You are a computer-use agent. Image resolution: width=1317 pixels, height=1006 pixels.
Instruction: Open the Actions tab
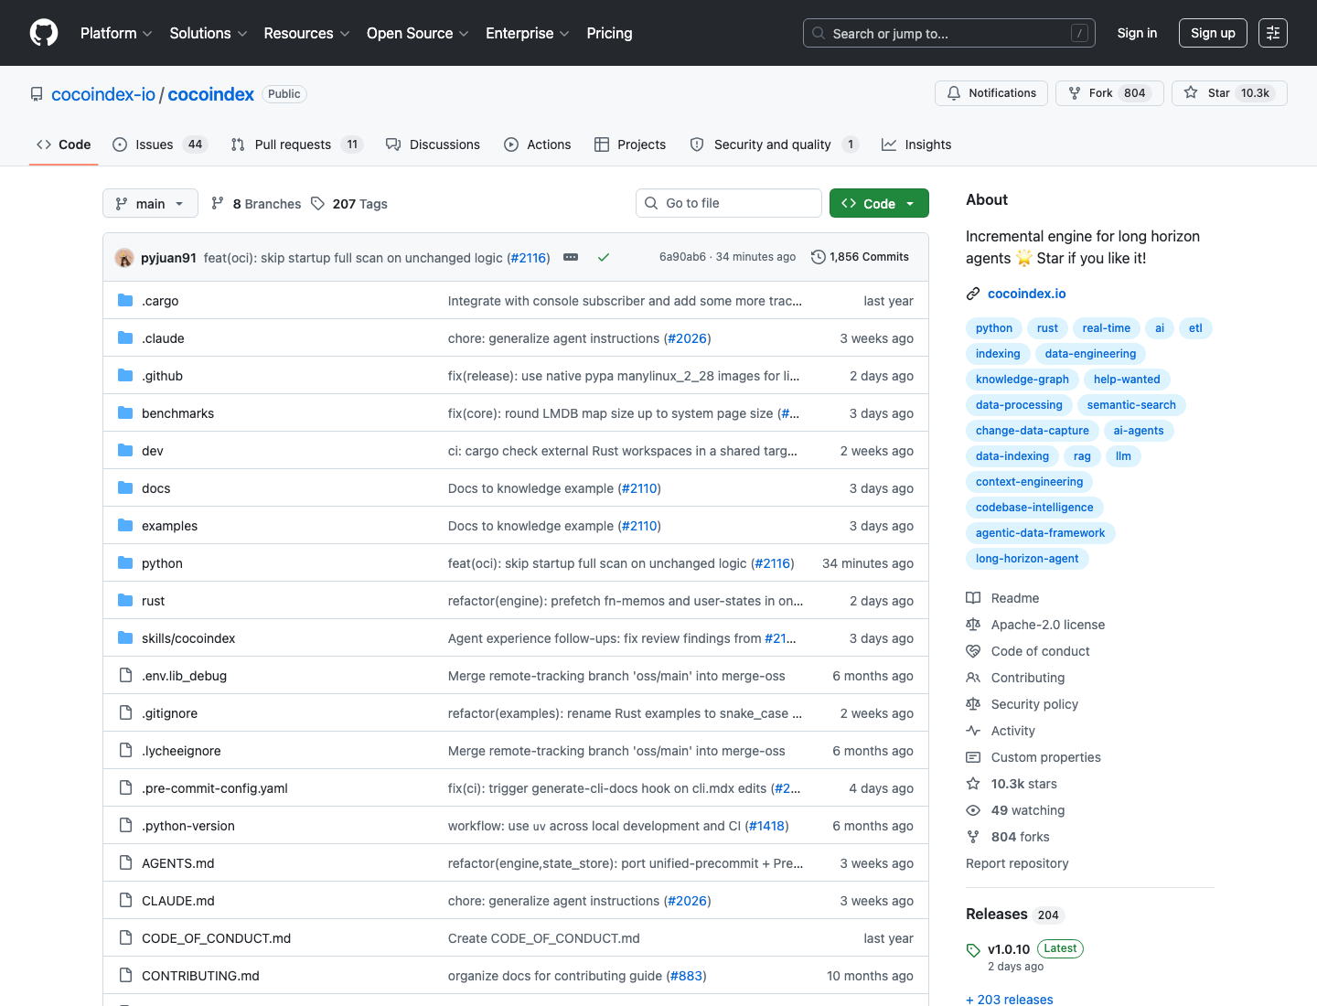538,144
